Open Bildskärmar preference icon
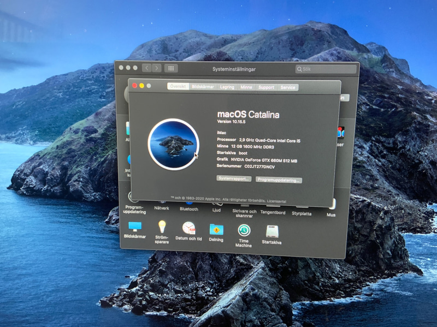This screenshot has width=437, height=327. tap(135, 227)
